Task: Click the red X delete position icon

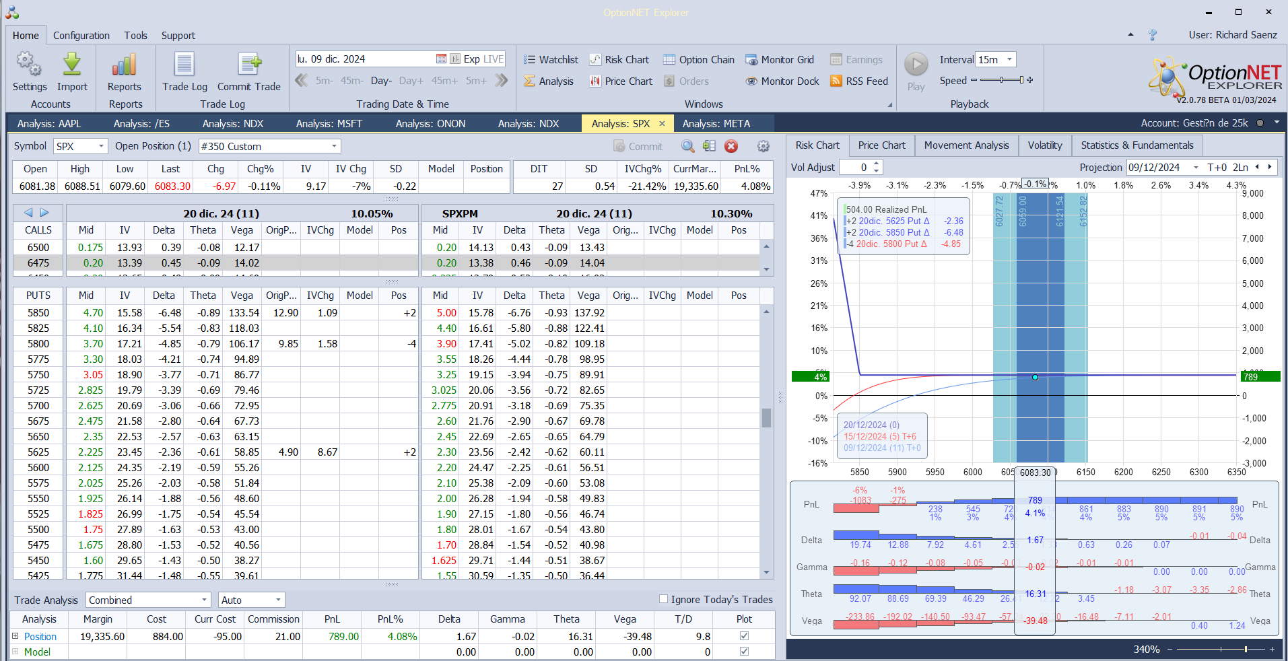Action: coord(731,146)
